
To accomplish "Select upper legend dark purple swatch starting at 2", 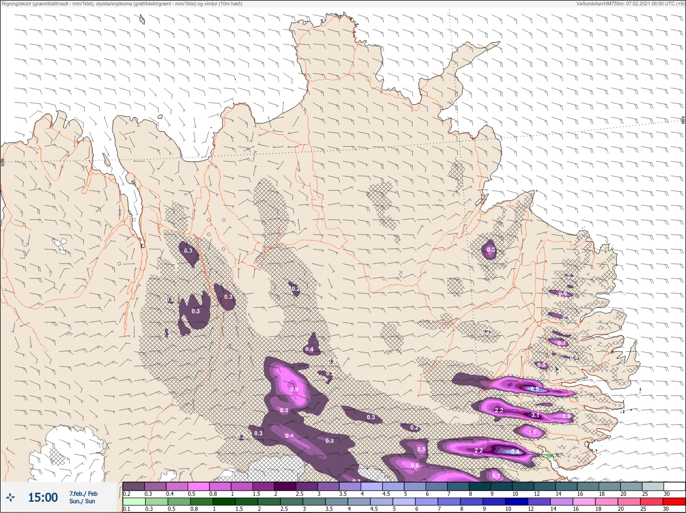I will pyautogui.click(x=286, y=486).
